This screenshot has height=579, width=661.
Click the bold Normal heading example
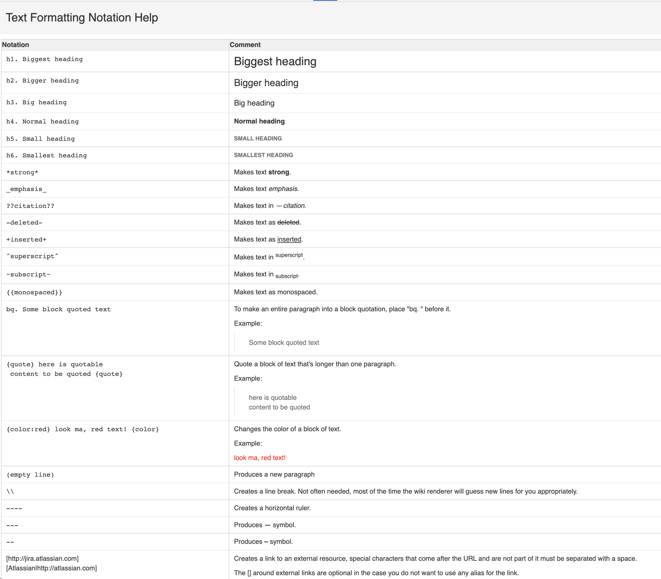coord(259,121)
